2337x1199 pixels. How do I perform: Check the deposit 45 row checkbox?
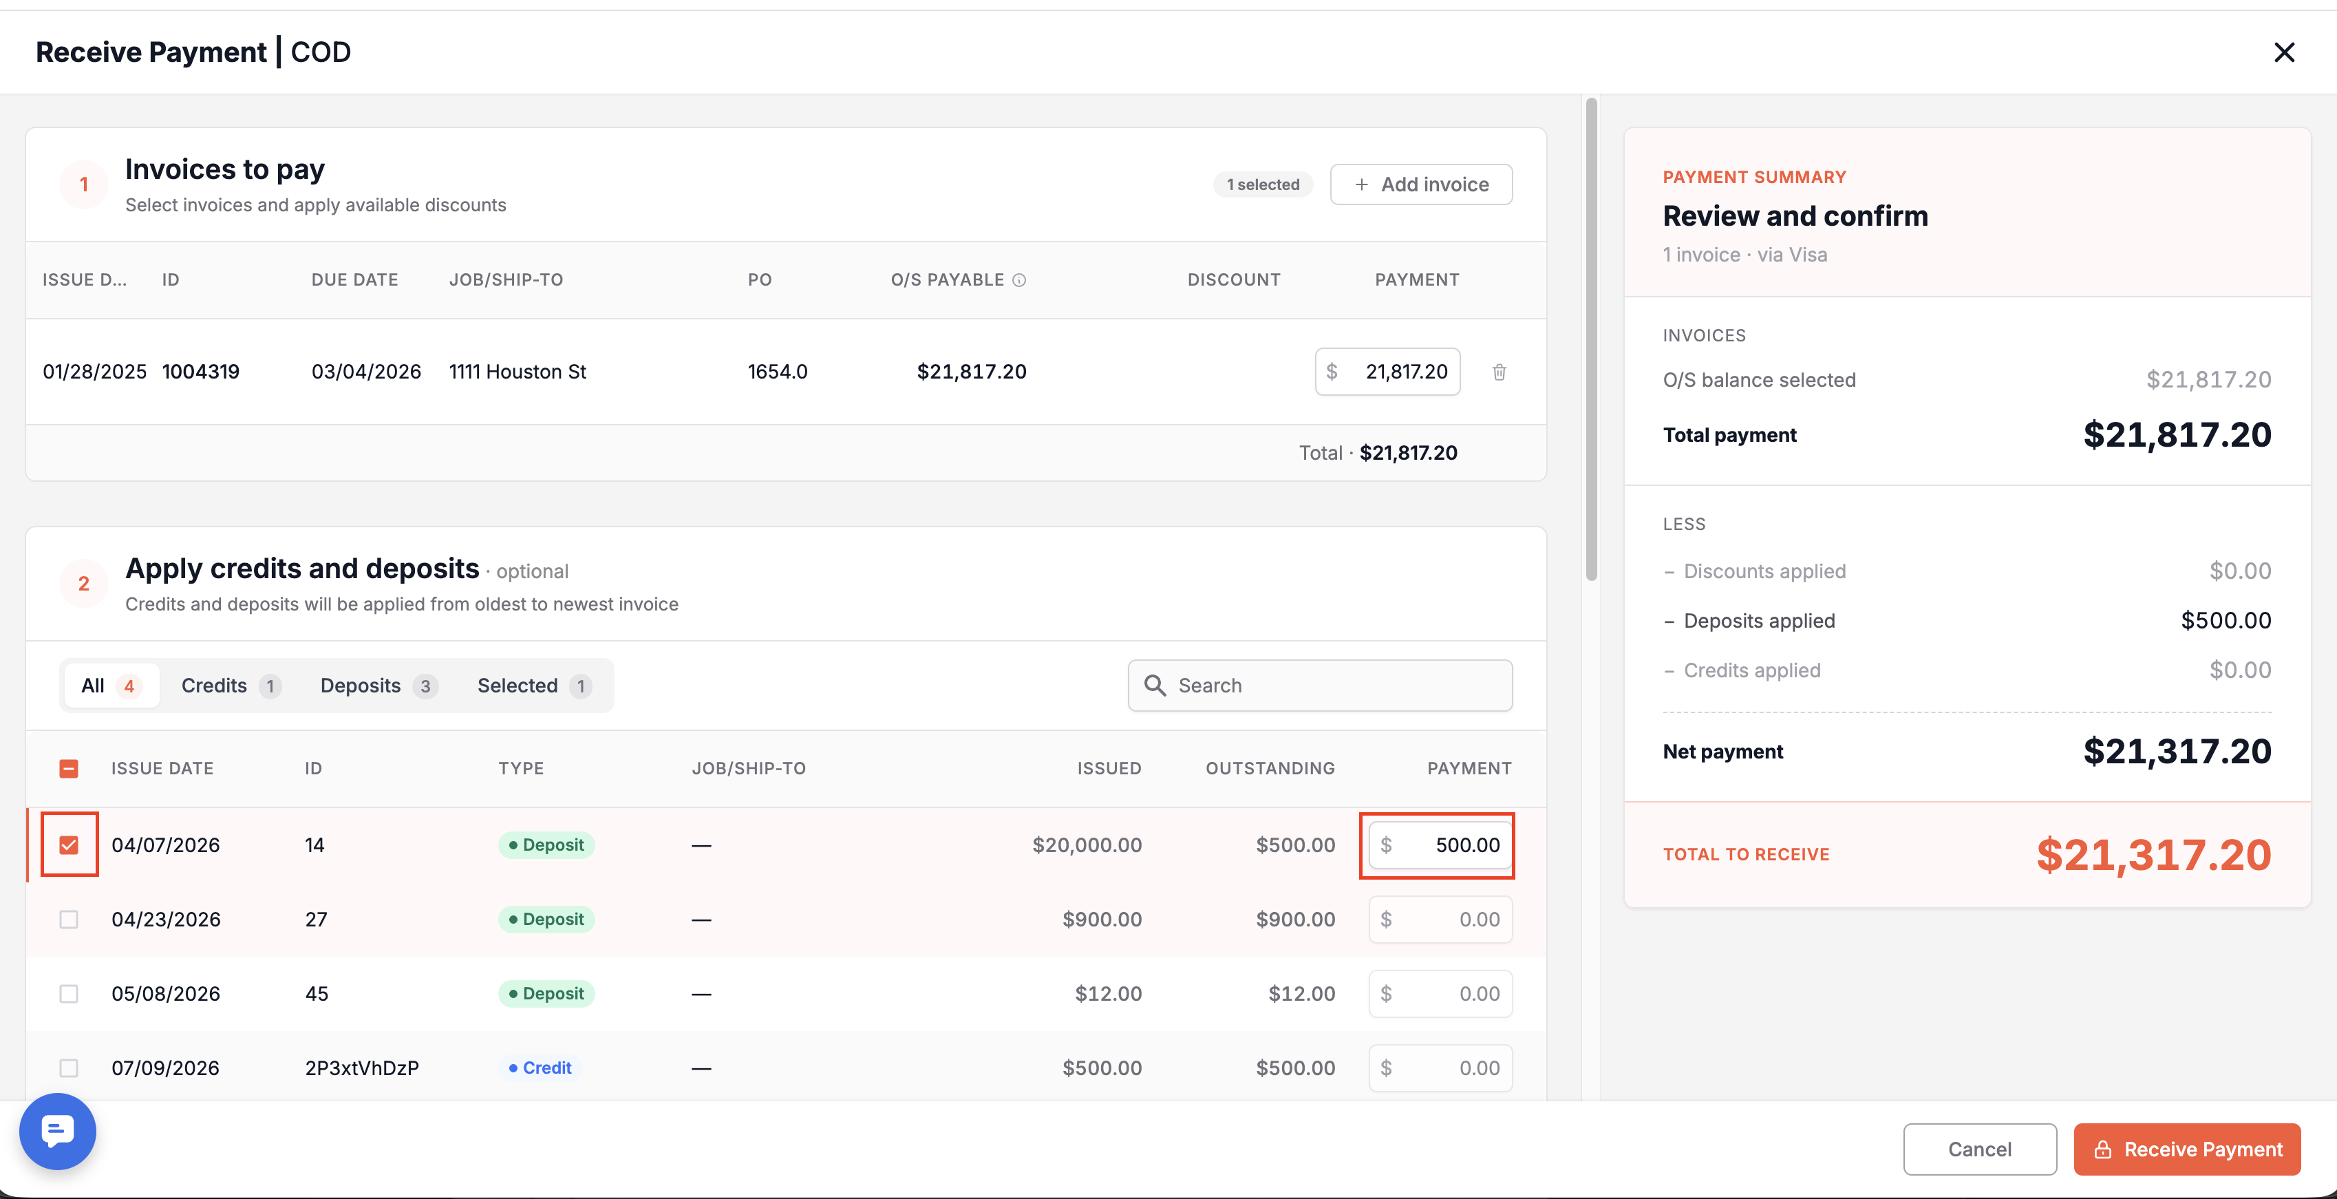point(69,994)
